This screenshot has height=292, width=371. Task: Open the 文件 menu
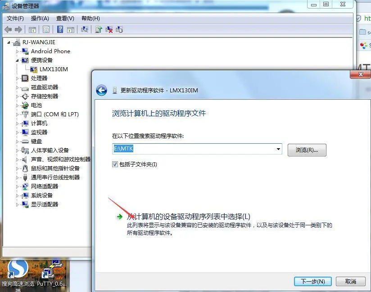(x=15, y=18)
